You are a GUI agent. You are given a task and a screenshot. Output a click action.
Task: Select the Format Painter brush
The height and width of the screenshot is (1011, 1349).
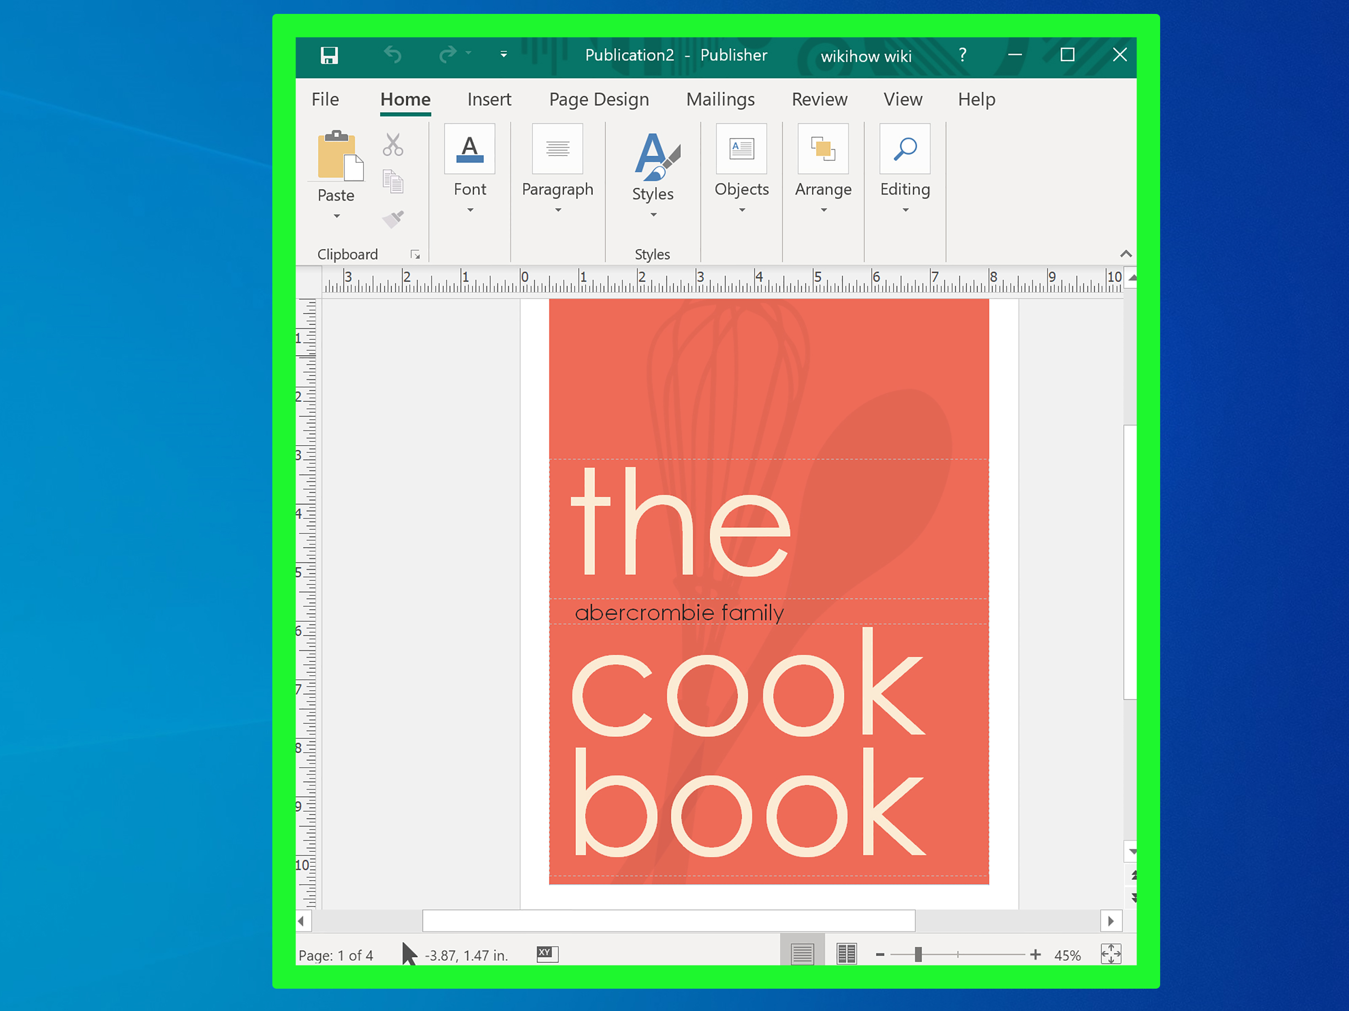(x=393, y=219)
